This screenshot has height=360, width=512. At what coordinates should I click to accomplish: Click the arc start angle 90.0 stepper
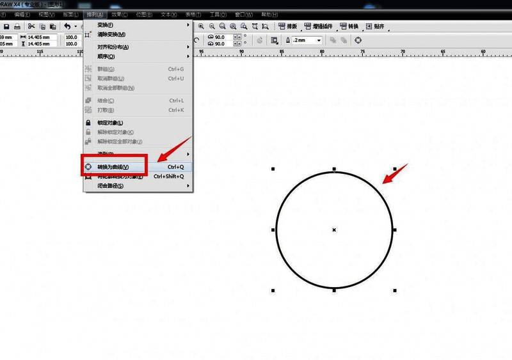tap(237, 36)
